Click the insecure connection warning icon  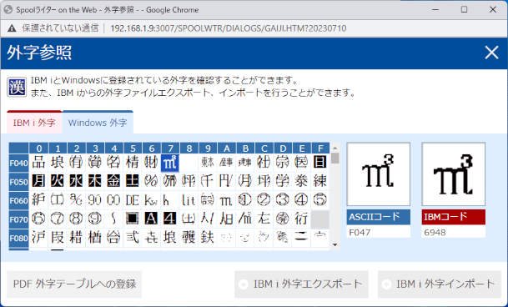pos(12,28)
